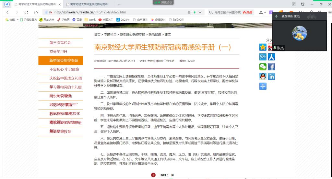Select 第三次党代会 in left sidebar
Viewport: 332px width, 179px height.
[60, 43]
